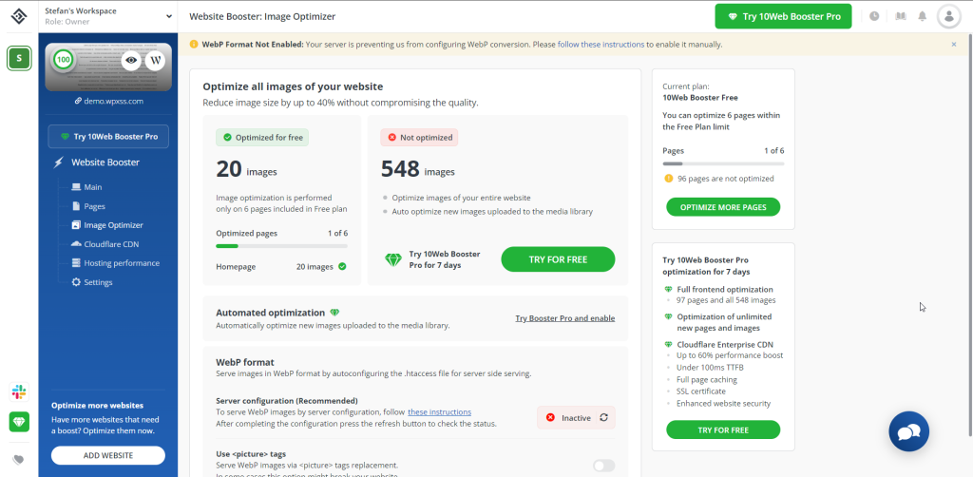Click the Cloudflare Enterprise CDN feature text
Image resolution: width=973 pixels, height=477 pixels.
725,344
